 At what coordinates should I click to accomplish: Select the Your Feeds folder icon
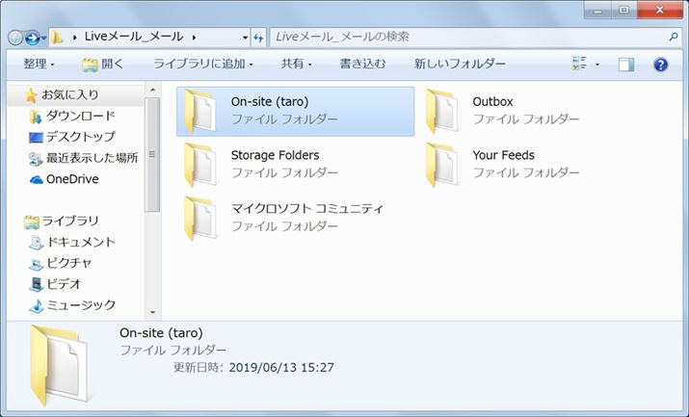click(x=442, y=164)
